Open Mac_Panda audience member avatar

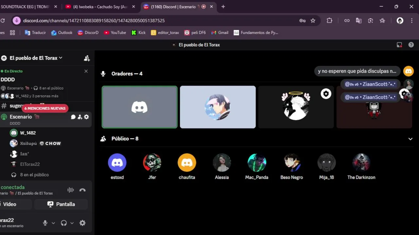257,163
